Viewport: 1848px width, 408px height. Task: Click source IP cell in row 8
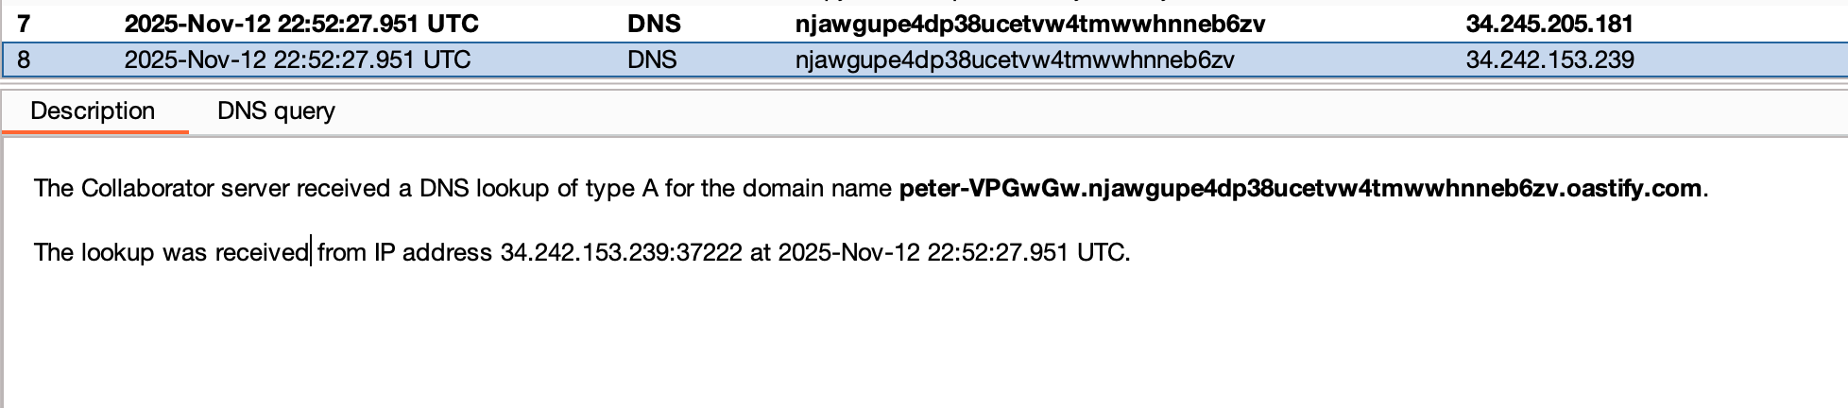1549,60
